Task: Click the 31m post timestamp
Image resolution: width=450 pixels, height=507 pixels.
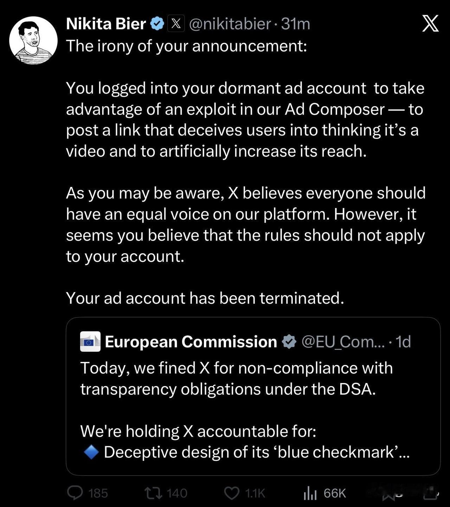Action: click(296, 24)
